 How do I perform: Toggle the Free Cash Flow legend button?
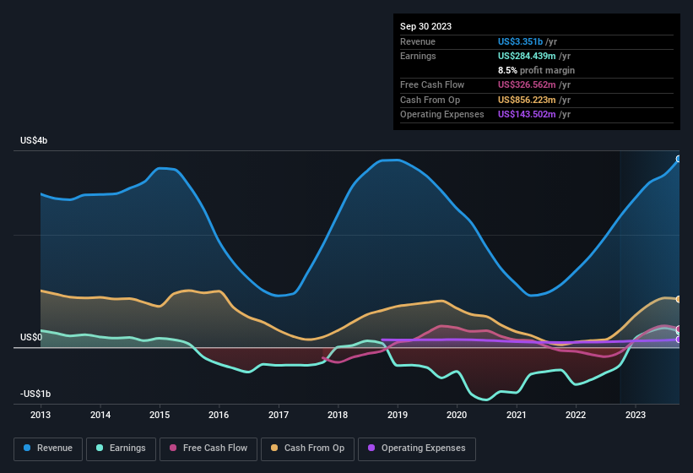[208, 449]
